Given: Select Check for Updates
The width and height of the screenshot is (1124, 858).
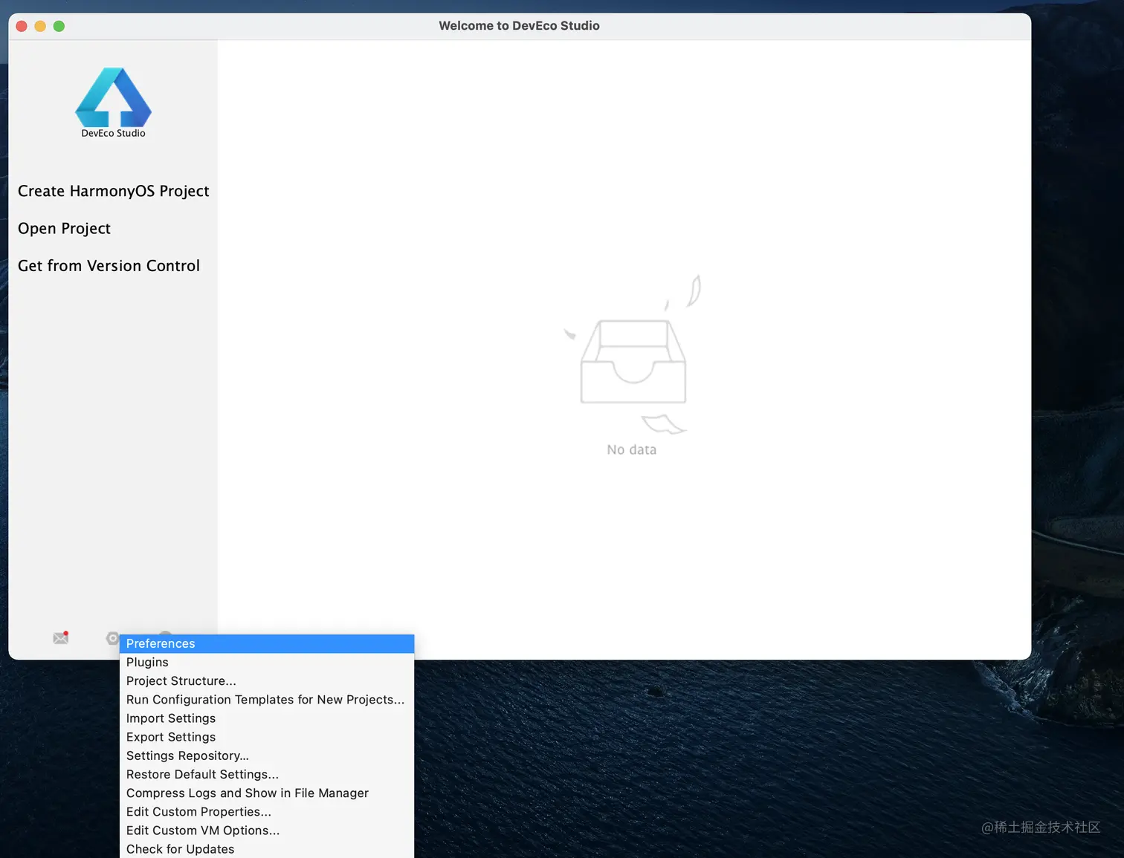Looking at the screenshot, I should [x=267, y=849].
